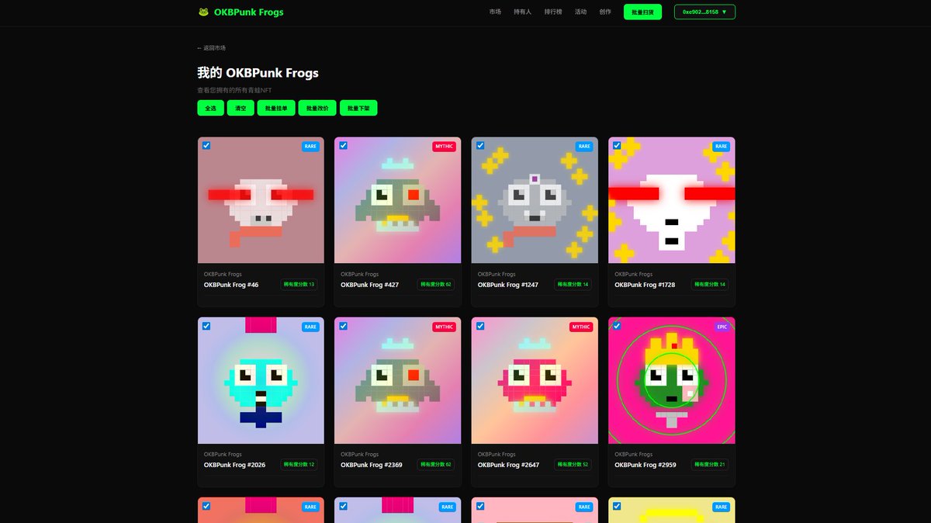Select title OKBPunk Frog #2026
Image resolution: width=931 pixels, height=523 pixels.
point(234,465)
